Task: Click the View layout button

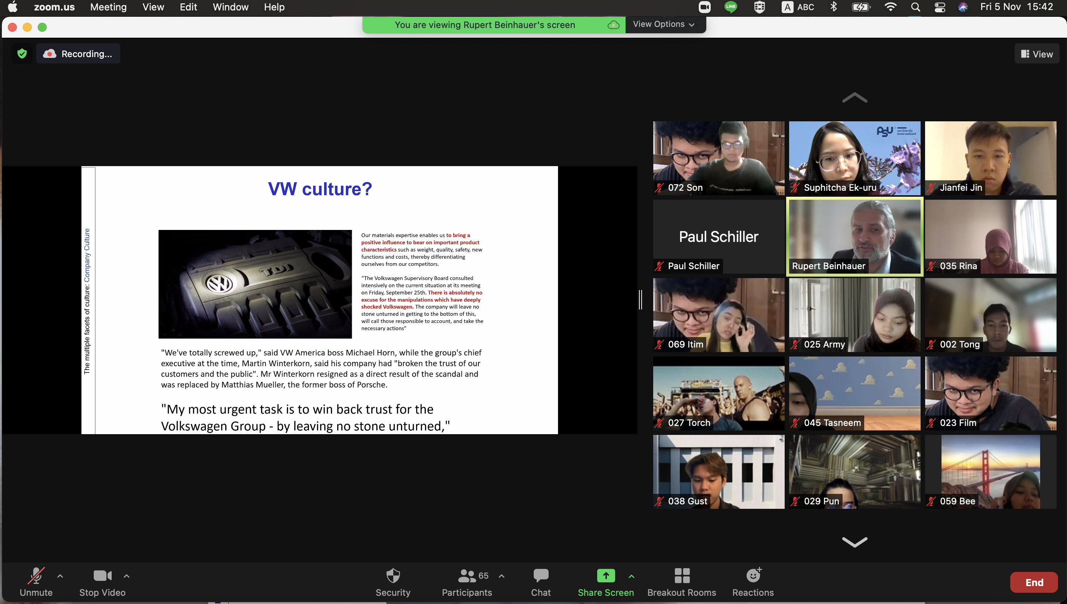Action: 1036,54
